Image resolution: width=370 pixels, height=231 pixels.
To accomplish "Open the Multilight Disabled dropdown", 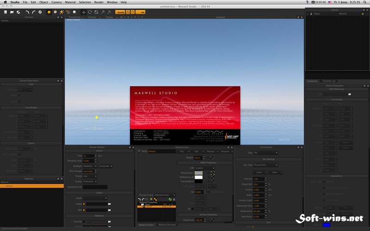I will point(90,166).
